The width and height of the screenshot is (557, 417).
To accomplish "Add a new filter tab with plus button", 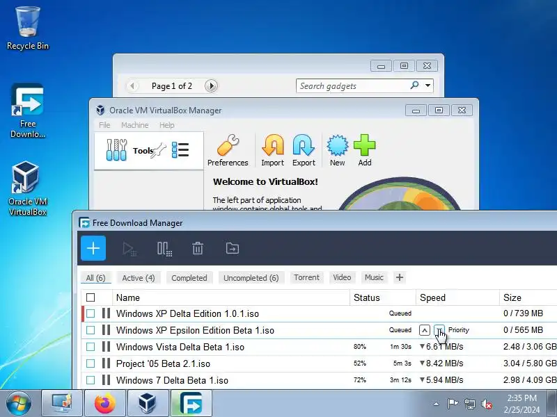I will [x=399, y=277].
